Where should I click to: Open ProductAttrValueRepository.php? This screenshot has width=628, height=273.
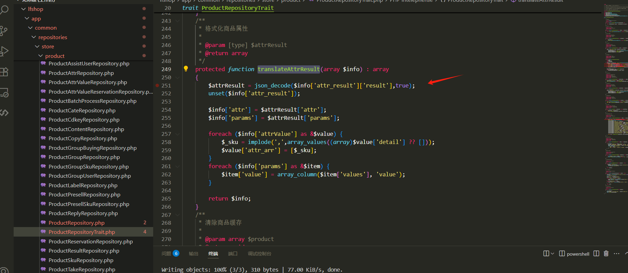point(88,82)
